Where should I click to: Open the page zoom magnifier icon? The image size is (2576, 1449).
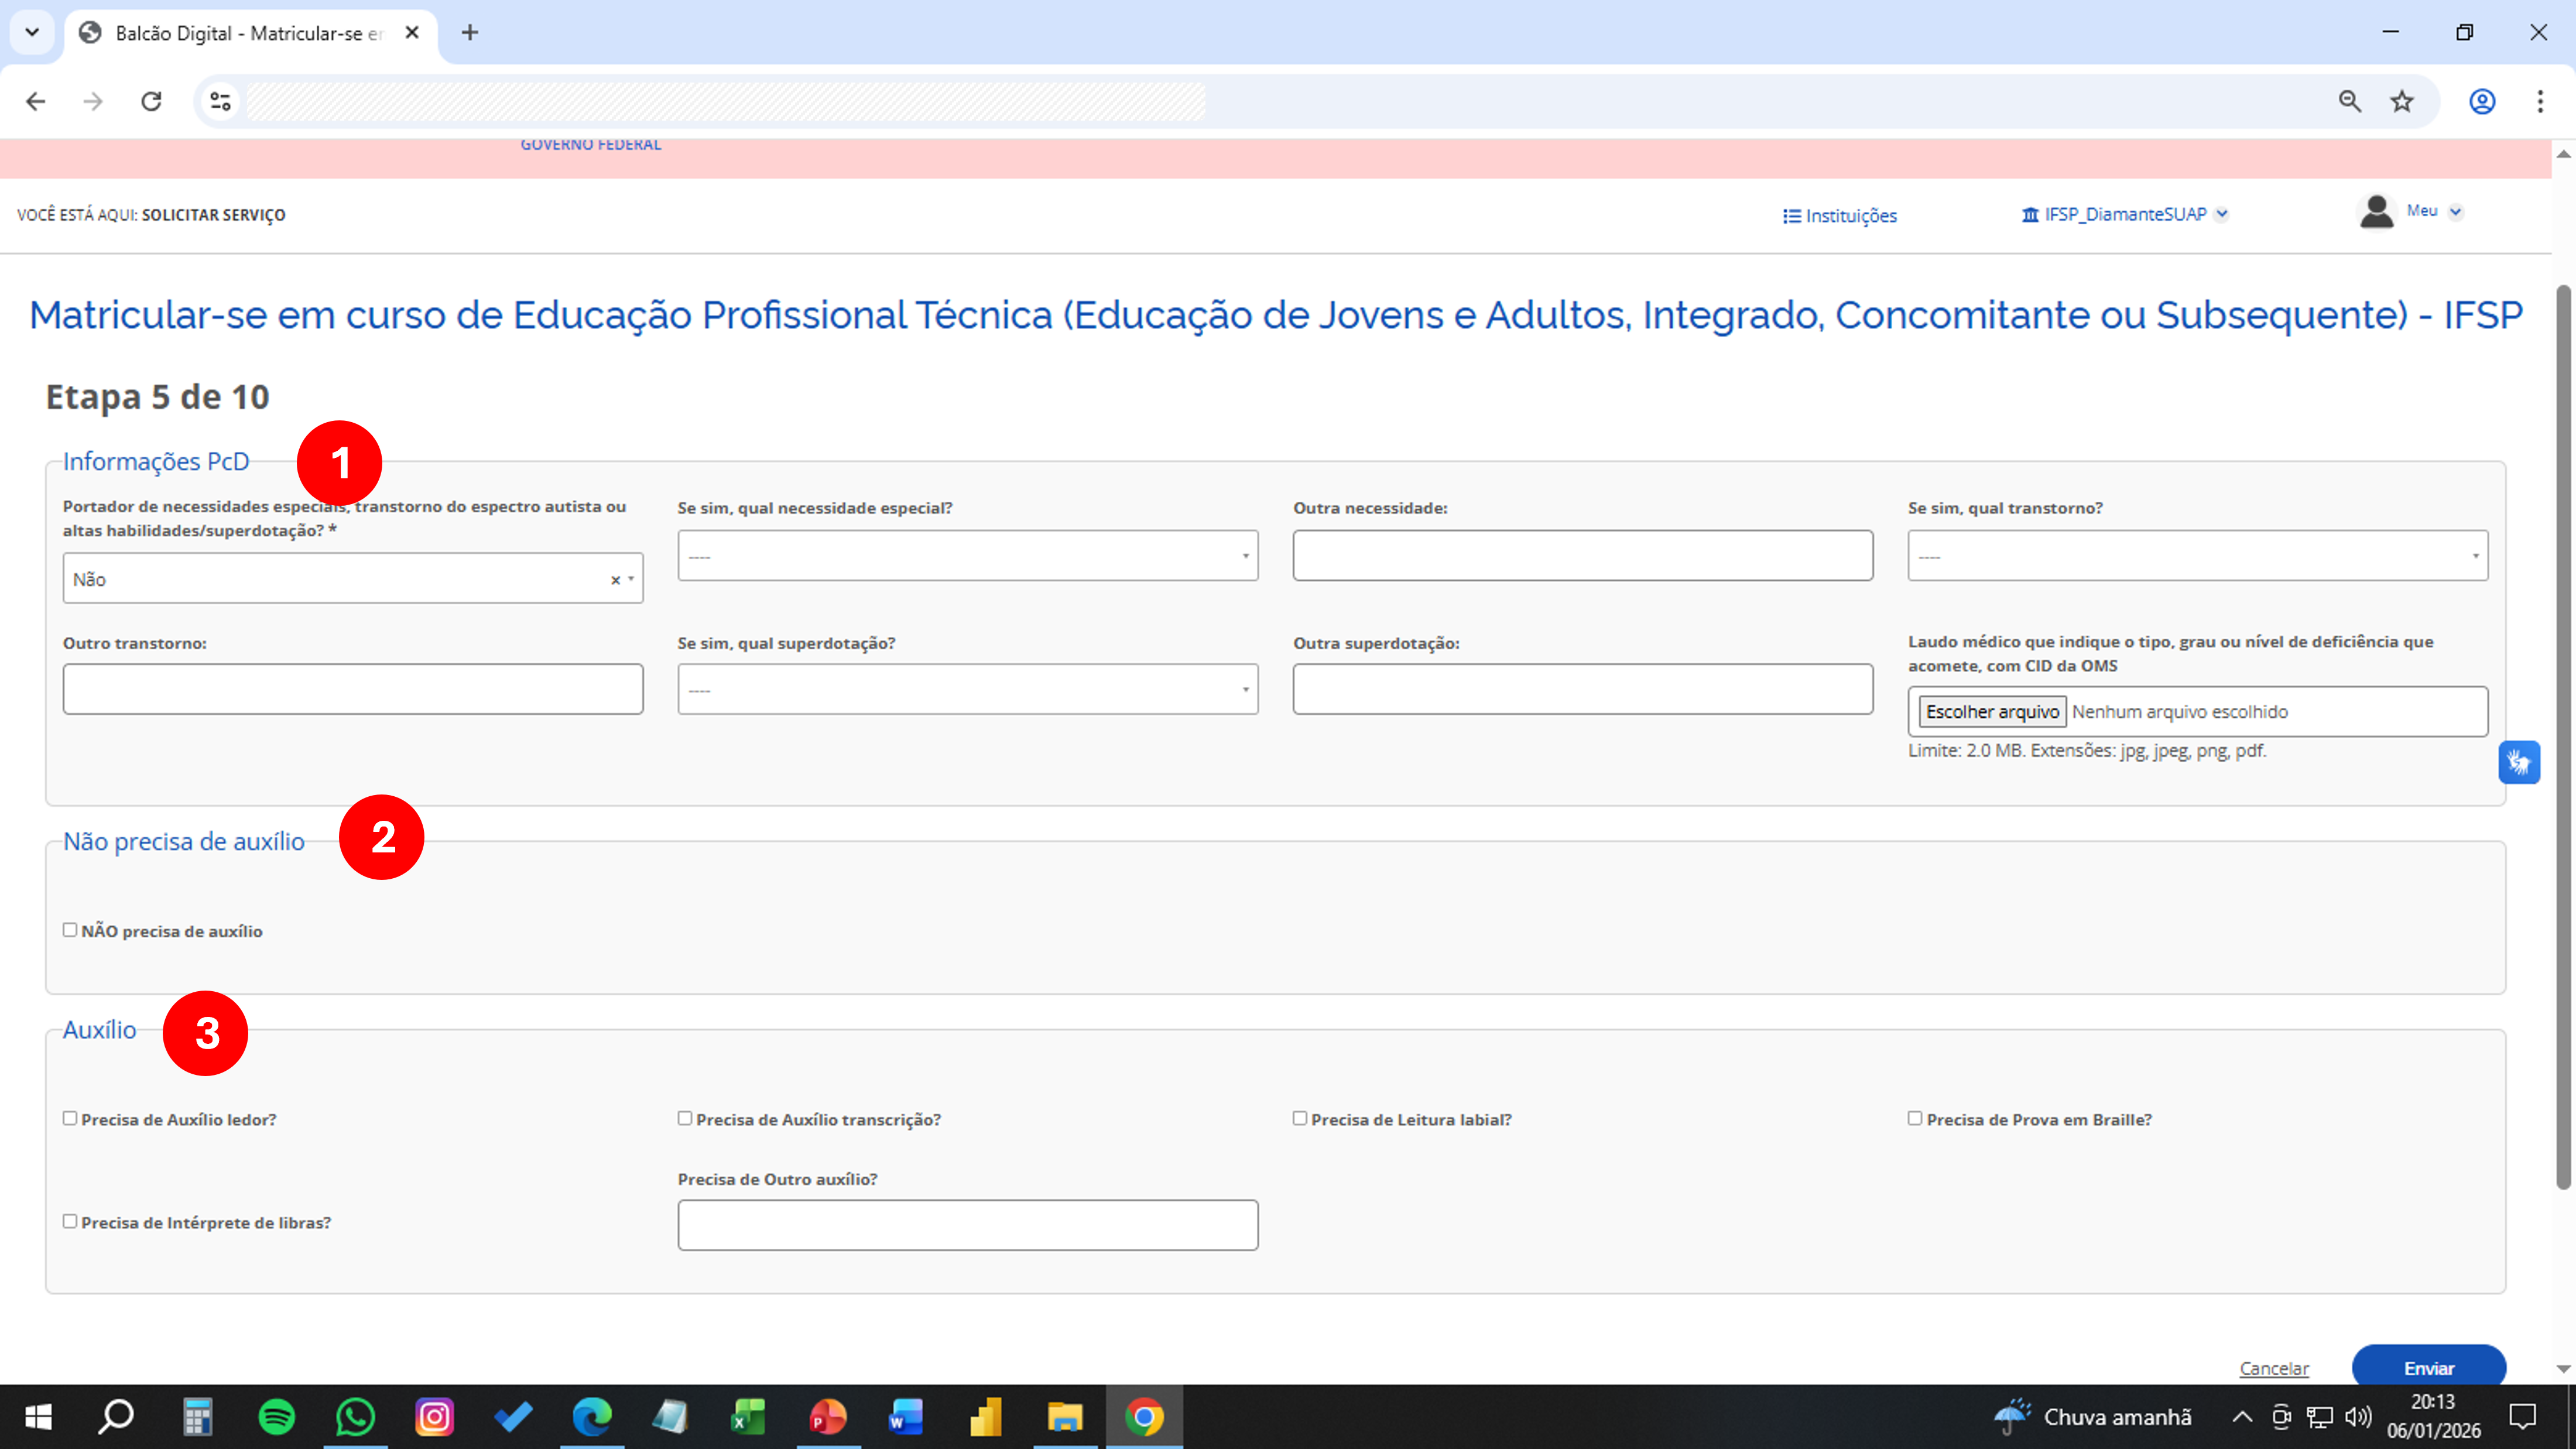pos(2349,101)
